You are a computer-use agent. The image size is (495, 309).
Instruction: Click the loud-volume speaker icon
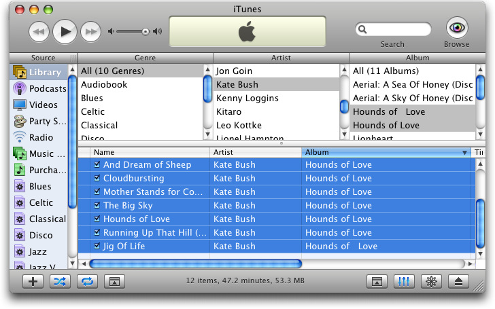[157, 31]
